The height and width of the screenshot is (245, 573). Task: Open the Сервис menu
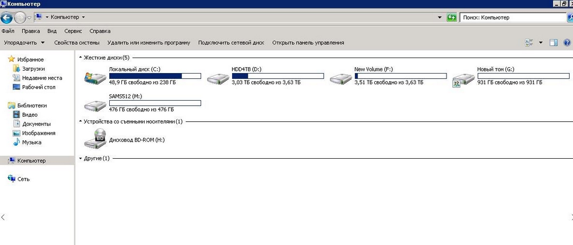pyautogui.click(x=72, y=31)
